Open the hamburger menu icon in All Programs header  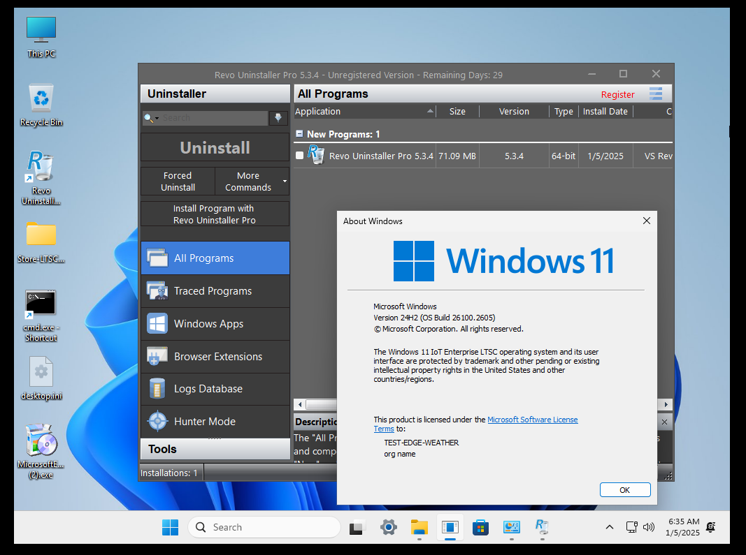point(656,94)
